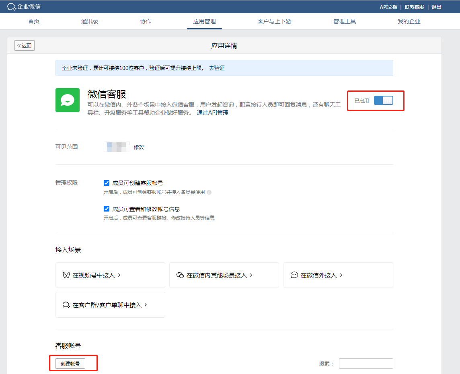The width and height of the screenshot is (460, 374).
Task: Open the 客户与上下游 tab
Action: pyautogui.click(x=275, y=21)
